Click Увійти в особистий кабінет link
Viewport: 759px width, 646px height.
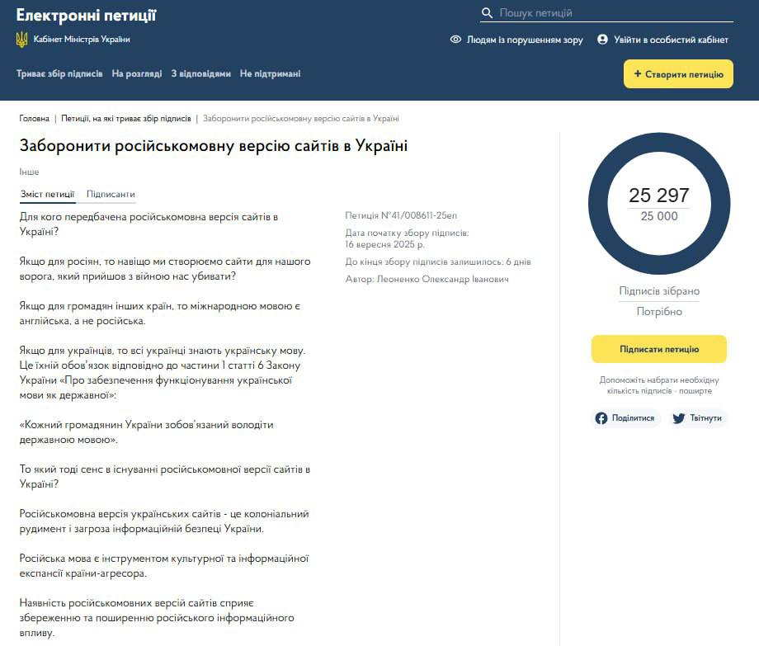pyautogui.click(x=671, y=40)
